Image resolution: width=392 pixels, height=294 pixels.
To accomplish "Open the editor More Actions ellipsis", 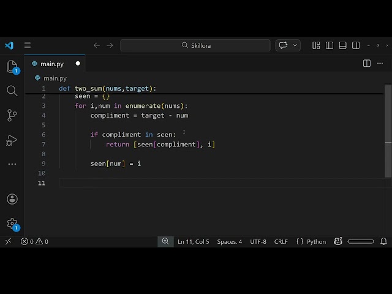I will (380, 63).
